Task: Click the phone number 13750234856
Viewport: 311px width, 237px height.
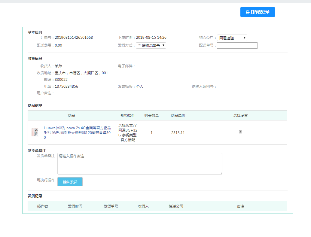Action: (66, 87)
